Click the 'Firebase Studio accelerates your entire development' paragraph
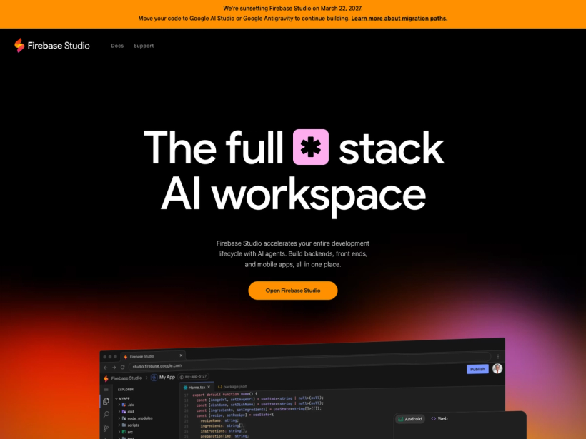This screenshot has width=586, height=439. coord(292,253)
